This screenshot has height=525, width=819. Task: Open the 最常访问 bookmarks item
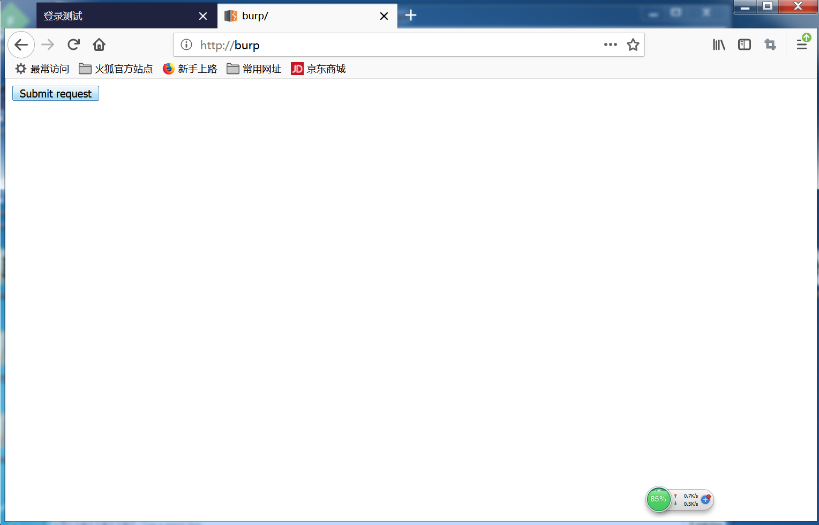tap(42, 69)
